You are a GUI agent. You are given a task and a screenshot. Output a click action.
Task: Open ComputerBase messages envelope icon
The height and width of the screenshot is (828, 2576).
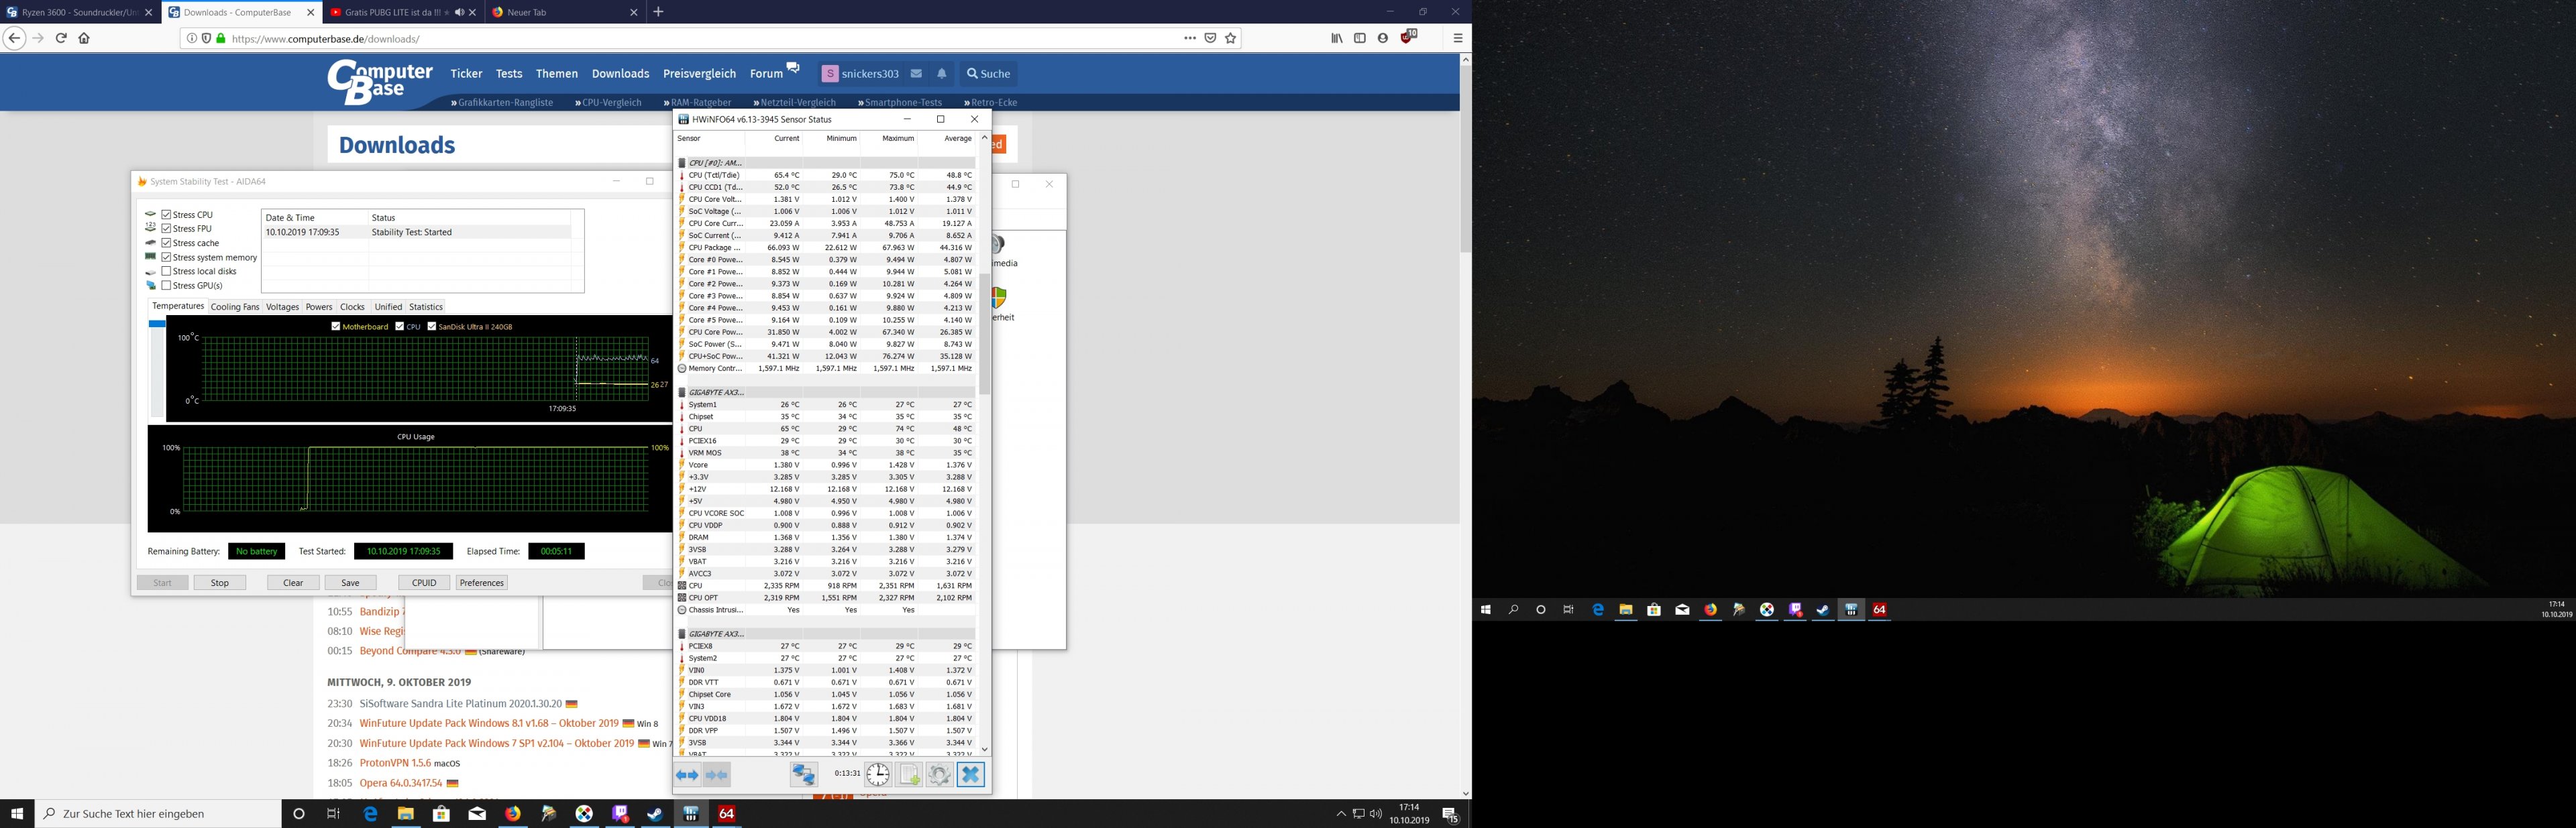coord(916,74)
